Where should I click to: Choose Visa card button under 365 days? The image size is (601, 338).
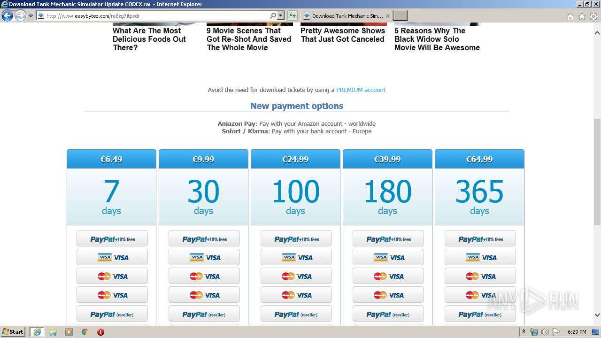480,257
